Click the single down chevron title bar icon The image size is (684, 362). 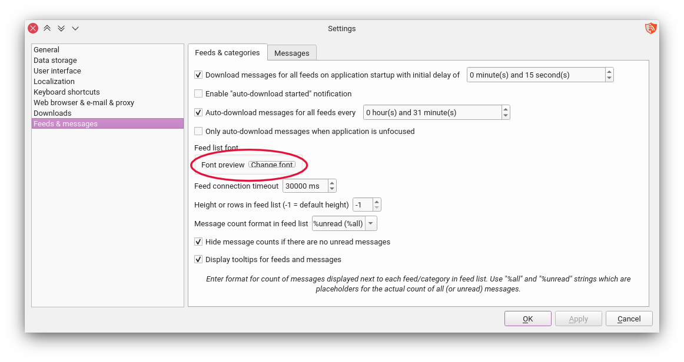tap(75, 28)
